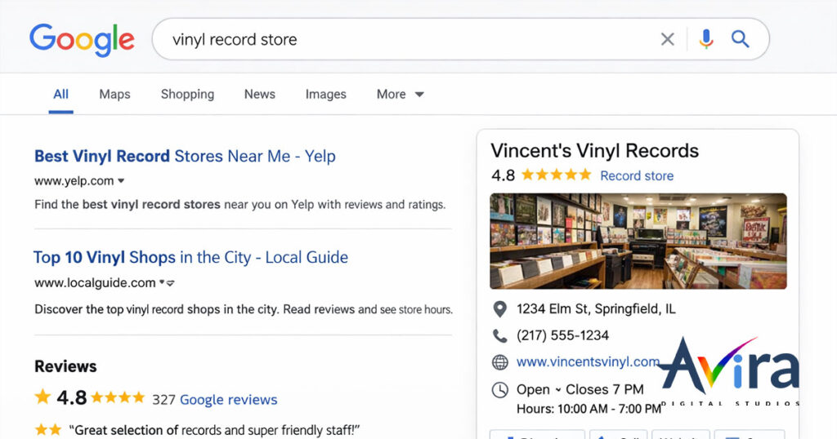Click the blue search magnifier icon
The height and width of the screenshot is (439, 837).
click(740, 39)
